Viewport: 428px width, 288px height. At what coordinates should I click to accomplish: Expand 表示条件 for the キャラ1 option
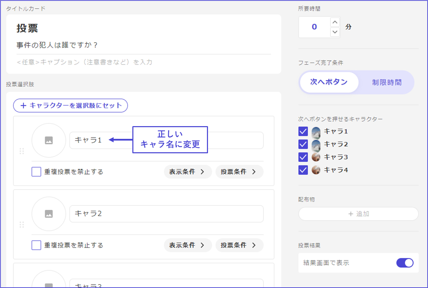(x=187, y=172)
